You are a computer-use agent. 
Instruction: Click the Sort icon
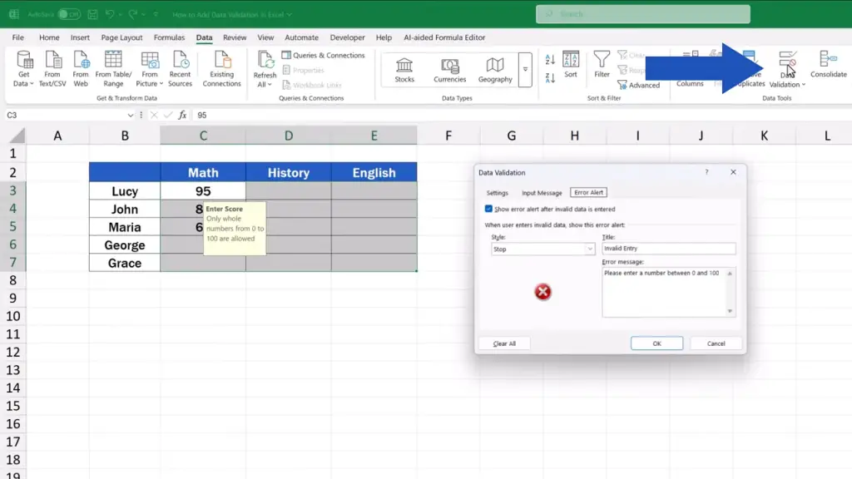coord(571,61)
